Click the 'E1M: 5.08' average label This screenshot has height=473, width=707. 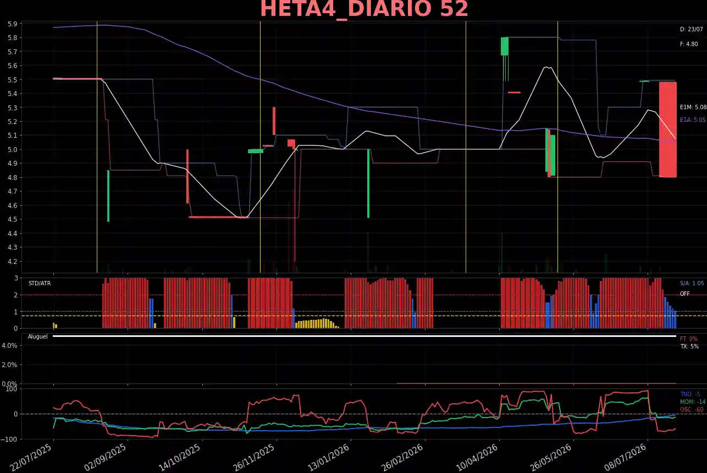click(693, 108)
